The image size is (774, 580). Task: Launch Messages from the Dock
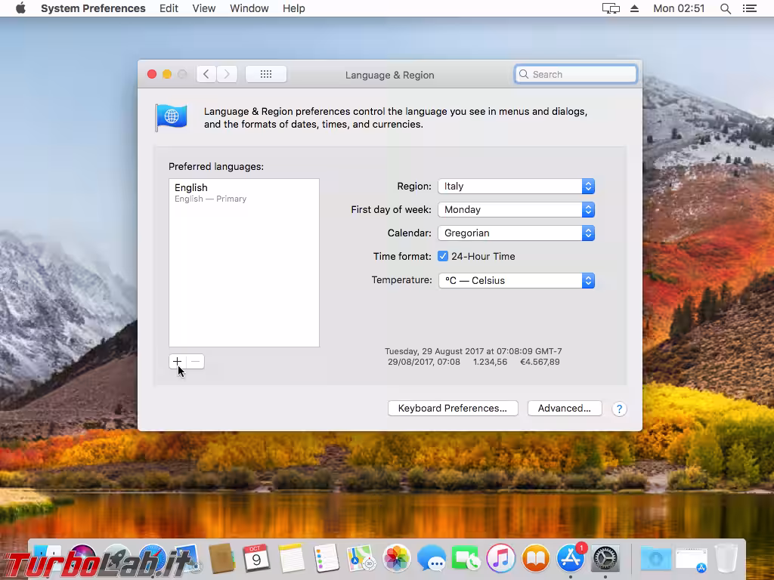(431, 559)
